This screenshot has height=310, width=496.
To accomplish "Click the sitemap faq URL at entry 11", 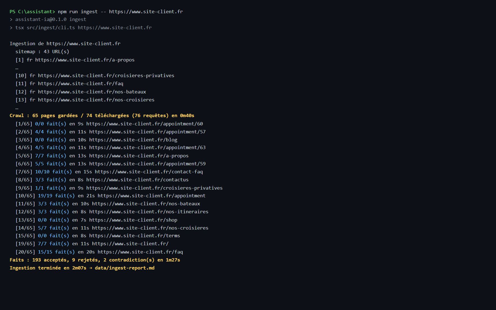I will tap(80, 83).
